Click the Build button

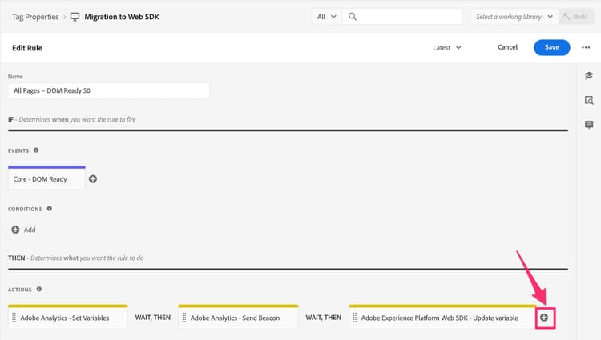[575, 17]
